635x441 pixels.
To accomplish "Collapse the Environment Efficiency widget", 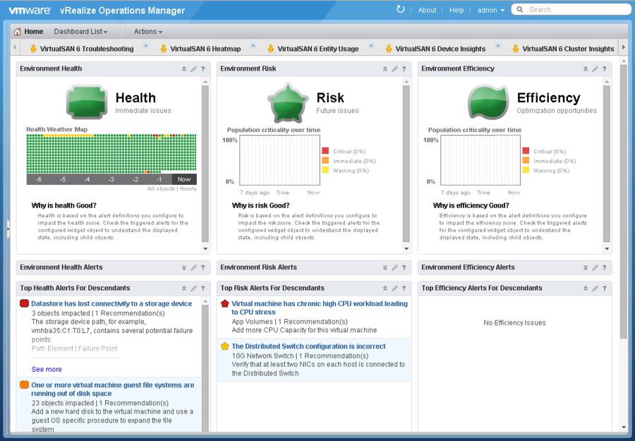I will [x=585, y=69].
